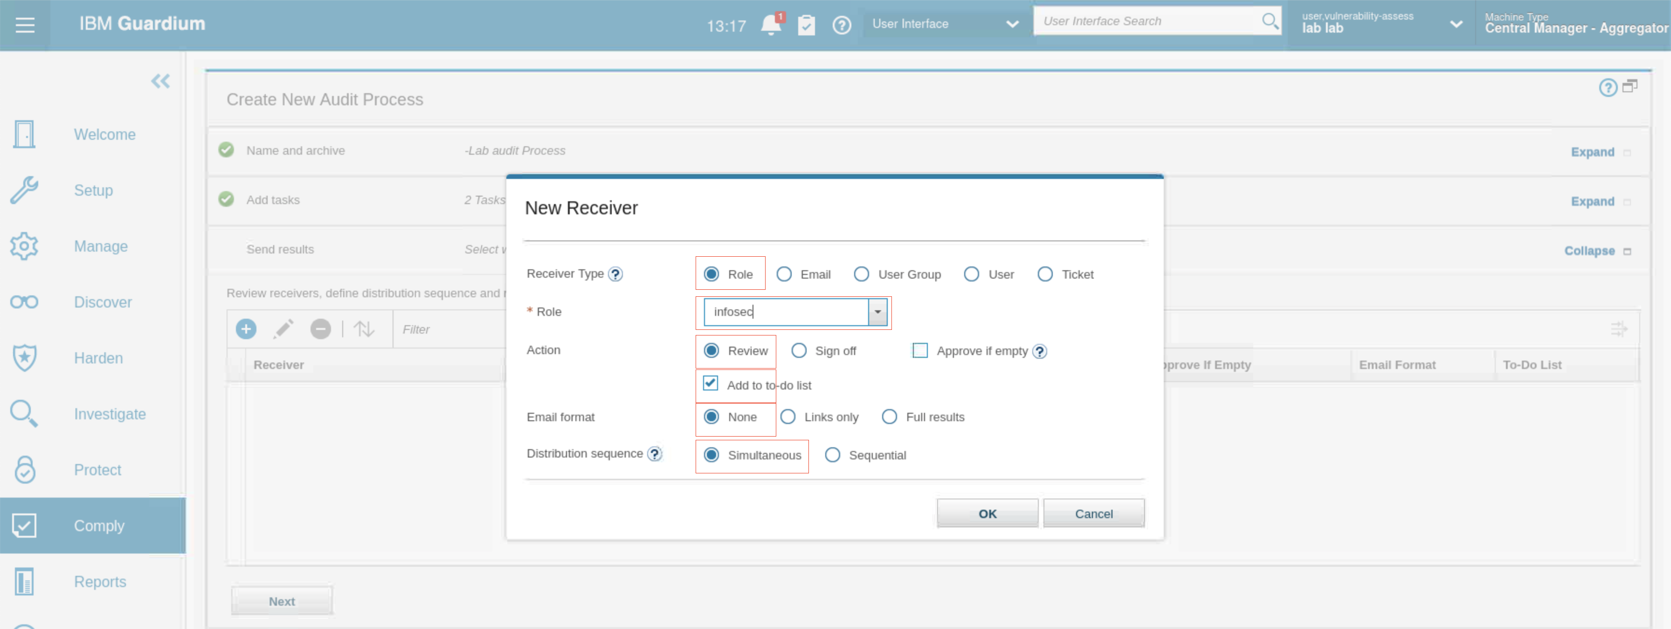Click the notifications bell icon
The image size is (1671, 629).
tap(771, 25)
